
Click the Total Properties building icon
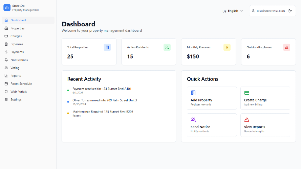point(107,47)
